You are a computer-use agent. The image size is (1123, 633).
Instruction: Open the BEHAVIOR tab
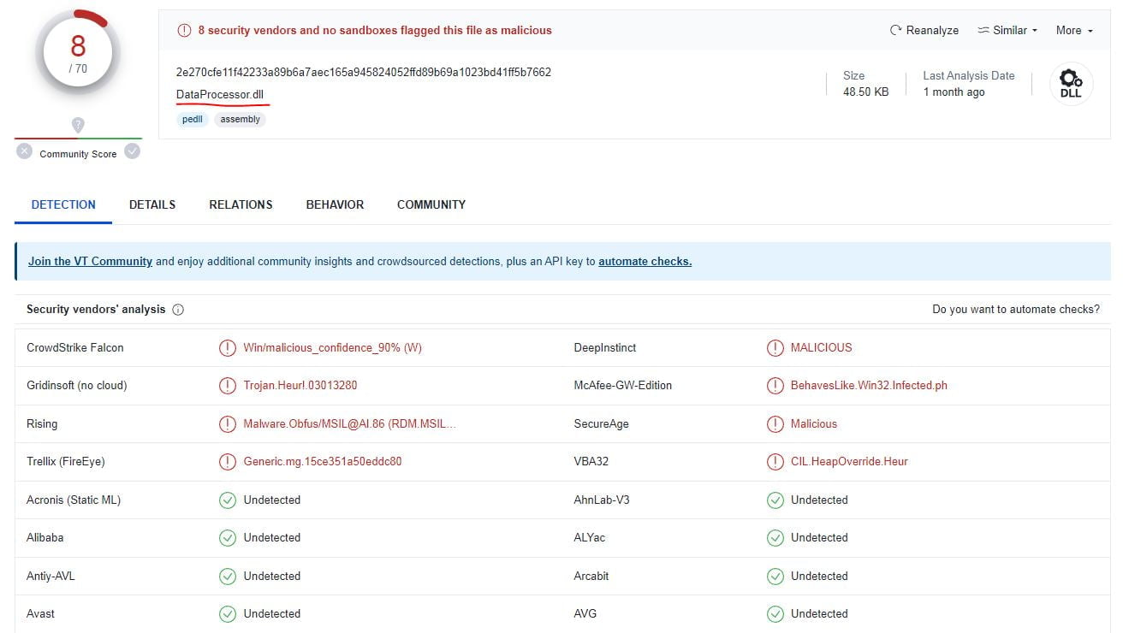(335, 204)
